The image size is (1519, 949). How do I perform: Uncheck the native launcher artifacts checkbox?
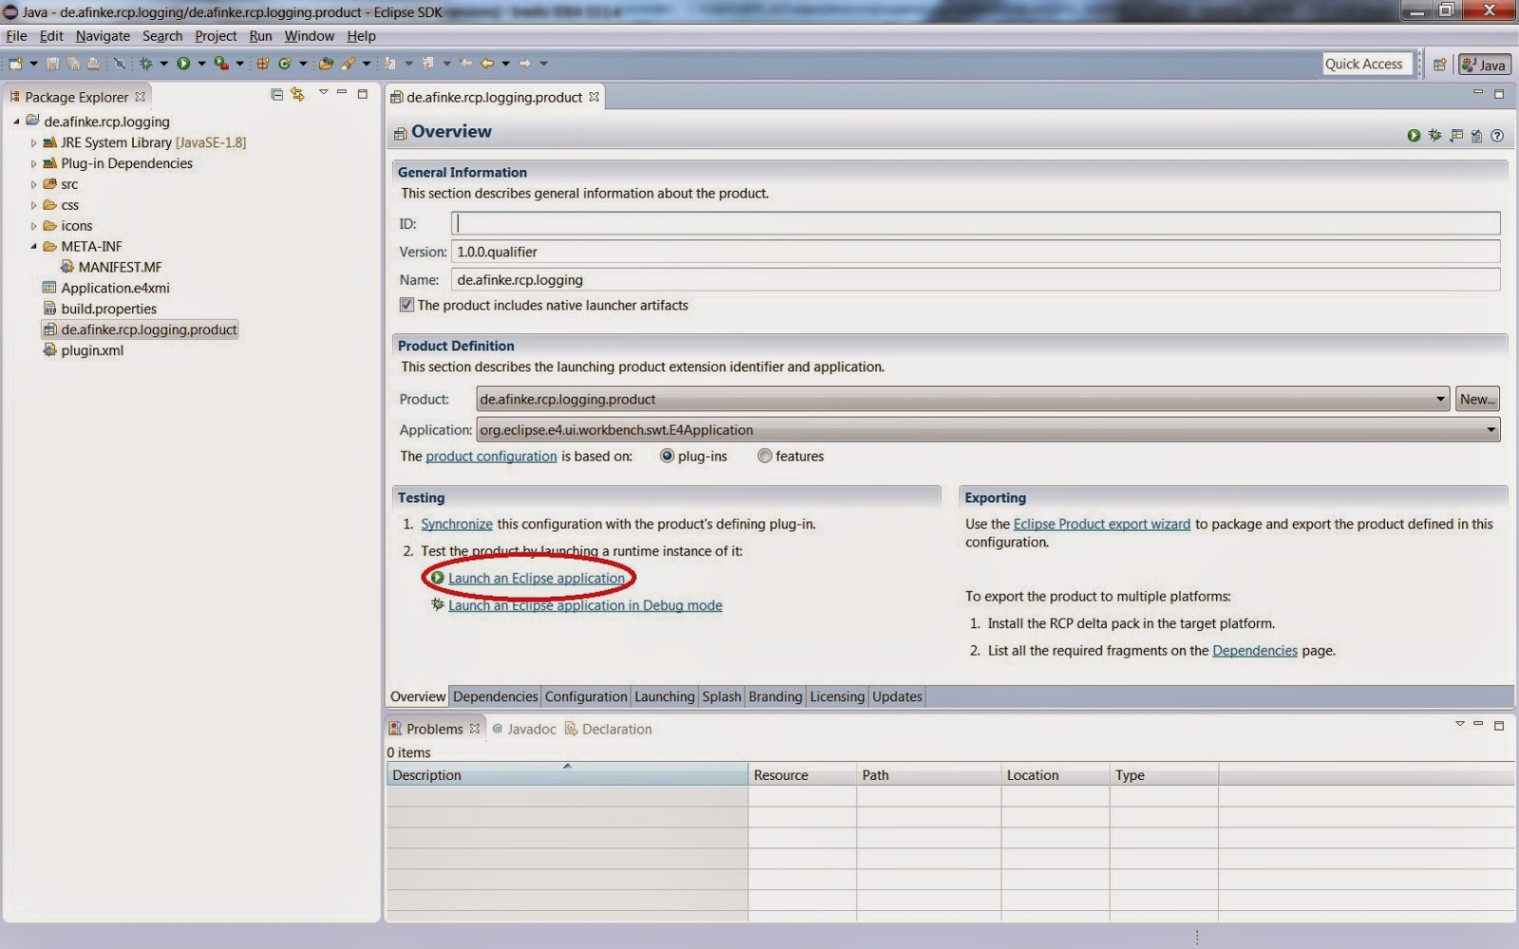pyautogui.click(x=406, y=305)
